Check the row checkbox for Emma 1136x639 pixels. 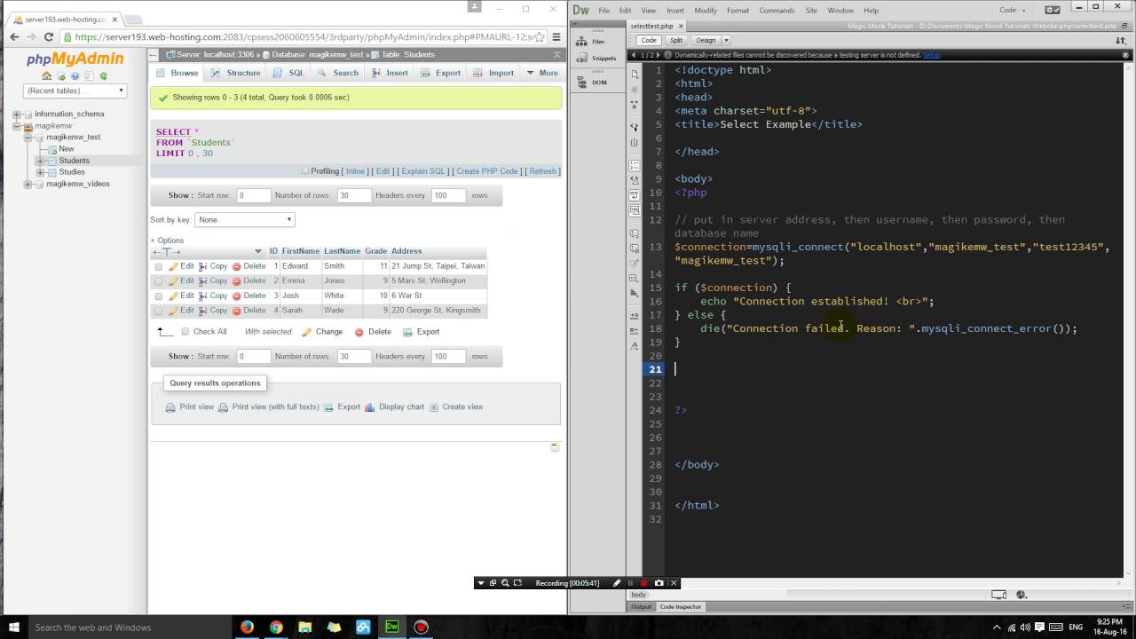159,281
